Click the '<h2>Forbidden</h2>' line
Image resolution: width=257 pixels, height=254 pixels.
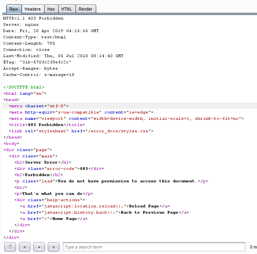[39, 175]
